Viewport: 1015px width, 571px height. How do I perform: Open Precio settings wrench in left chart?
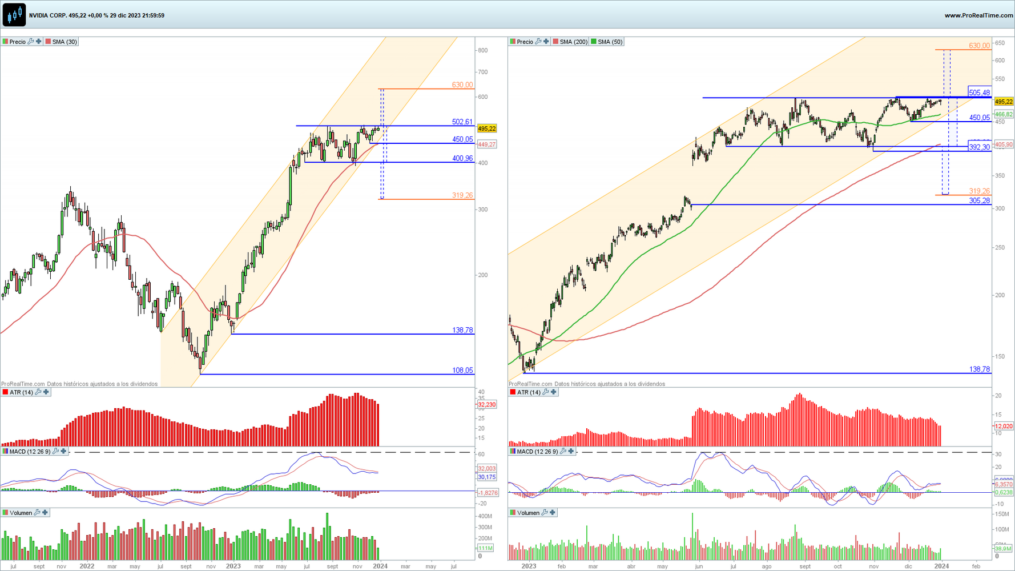(x=31, y=42)
